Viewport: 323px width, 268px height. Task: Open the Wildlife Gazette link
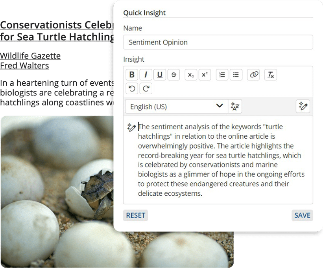30,56
